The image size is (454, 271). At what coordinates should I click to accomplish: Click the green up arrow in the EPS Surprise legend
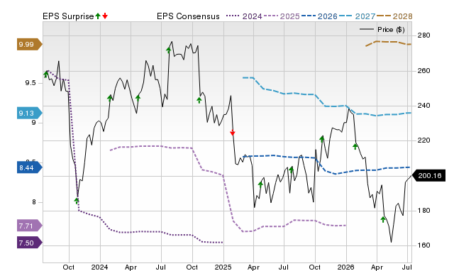click(x=98, y=16)
